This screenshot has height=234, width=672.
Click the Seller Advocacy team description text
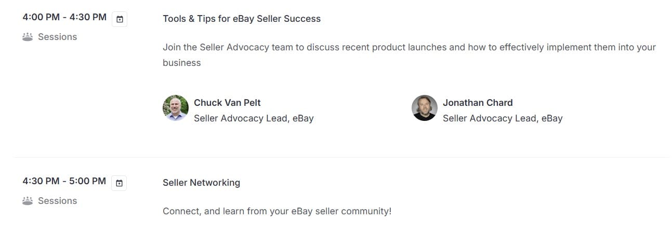click(x=409, y=55)
